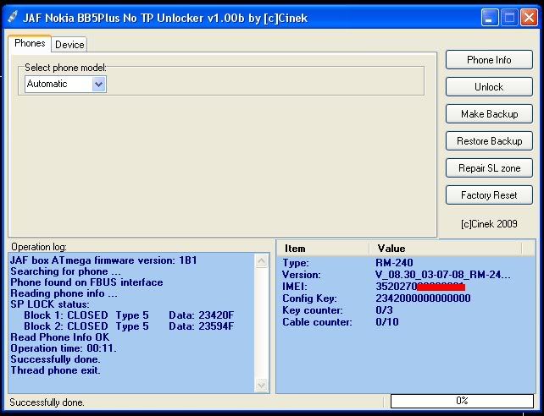Click log line 'Phone found on FBUS interface'
The width and height of the screenshot is (544, 416).
coord(86,282)
